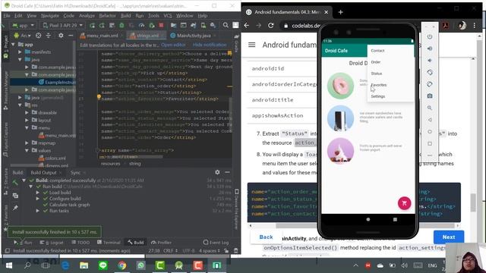Viewport: 486px width, 273px height.
Task: Click the green hammer rebuild icon
Action: 15,183
